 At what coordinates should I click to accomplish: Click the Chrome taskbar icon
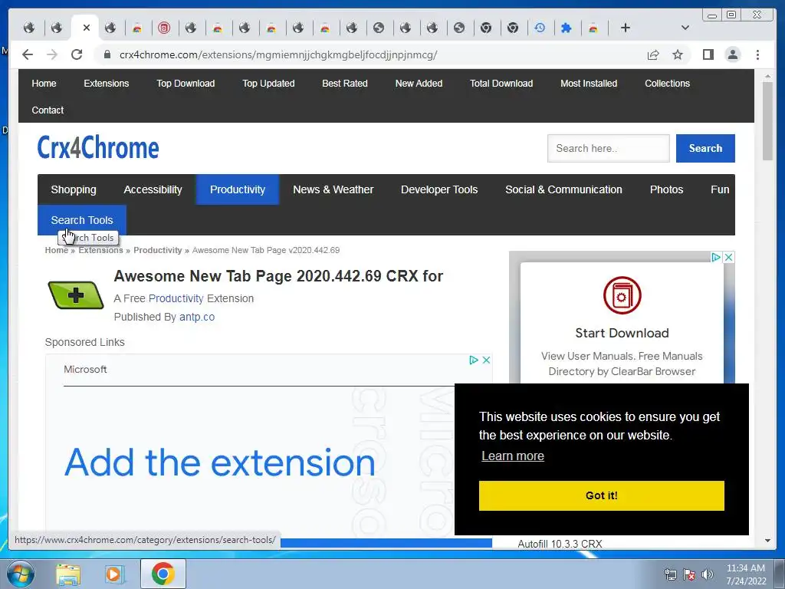pos(163,574)
